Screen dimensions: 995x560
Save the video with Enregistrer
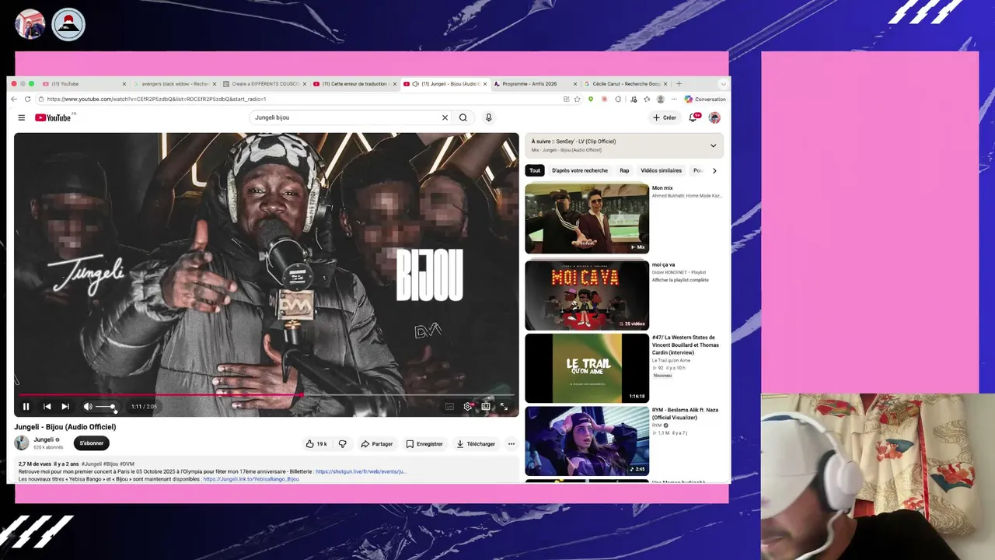[x=424, y=444]
